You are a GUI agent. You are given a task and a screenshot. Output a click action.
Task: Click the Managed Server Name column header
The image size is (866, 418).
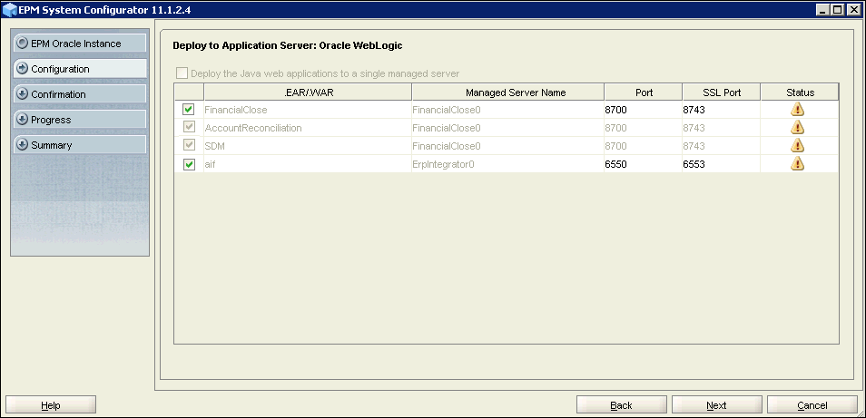coord(507,92)
